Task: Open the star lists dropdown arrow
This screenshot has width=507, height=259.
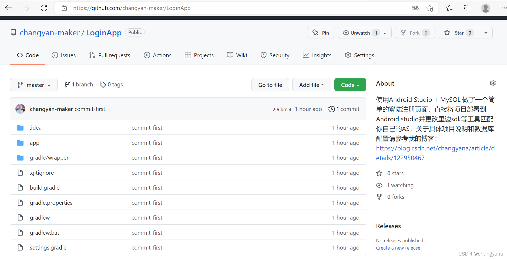Action: (486, 33)
